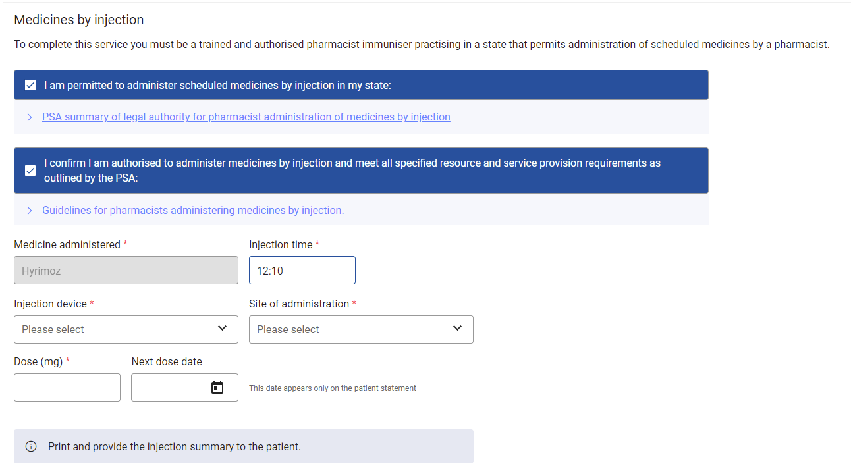Uncheck the authorised to administer medicines checkbox
This screenshot has width=851, height=476.
[30, 171]
